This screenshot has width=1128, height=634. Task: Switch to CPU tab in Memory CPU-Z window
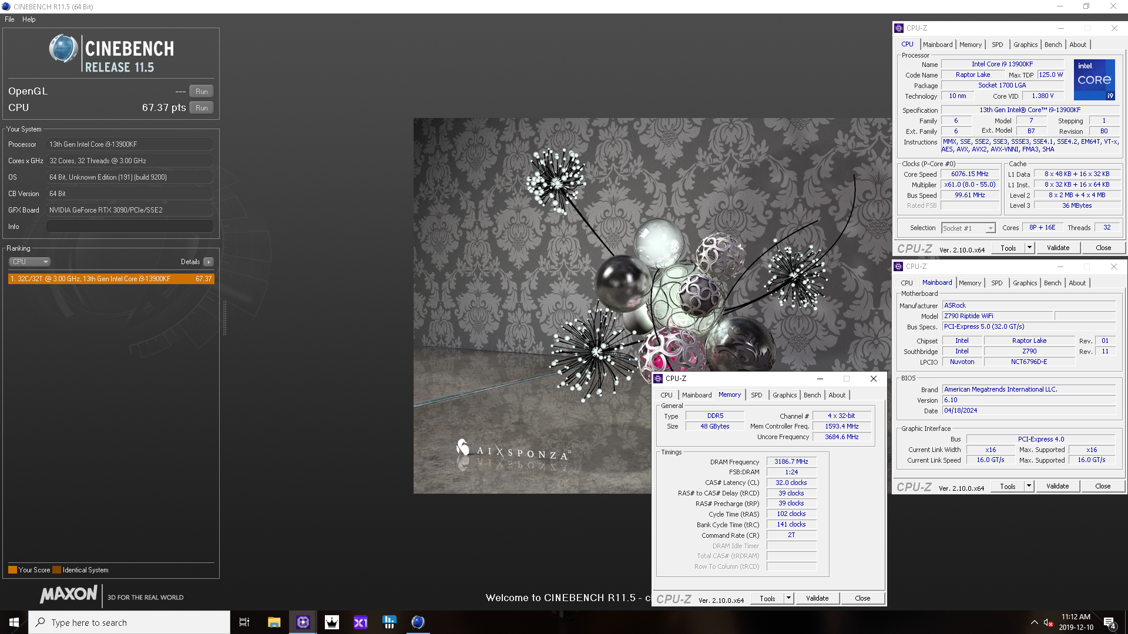pyautogui.click(x=666, y=395)
